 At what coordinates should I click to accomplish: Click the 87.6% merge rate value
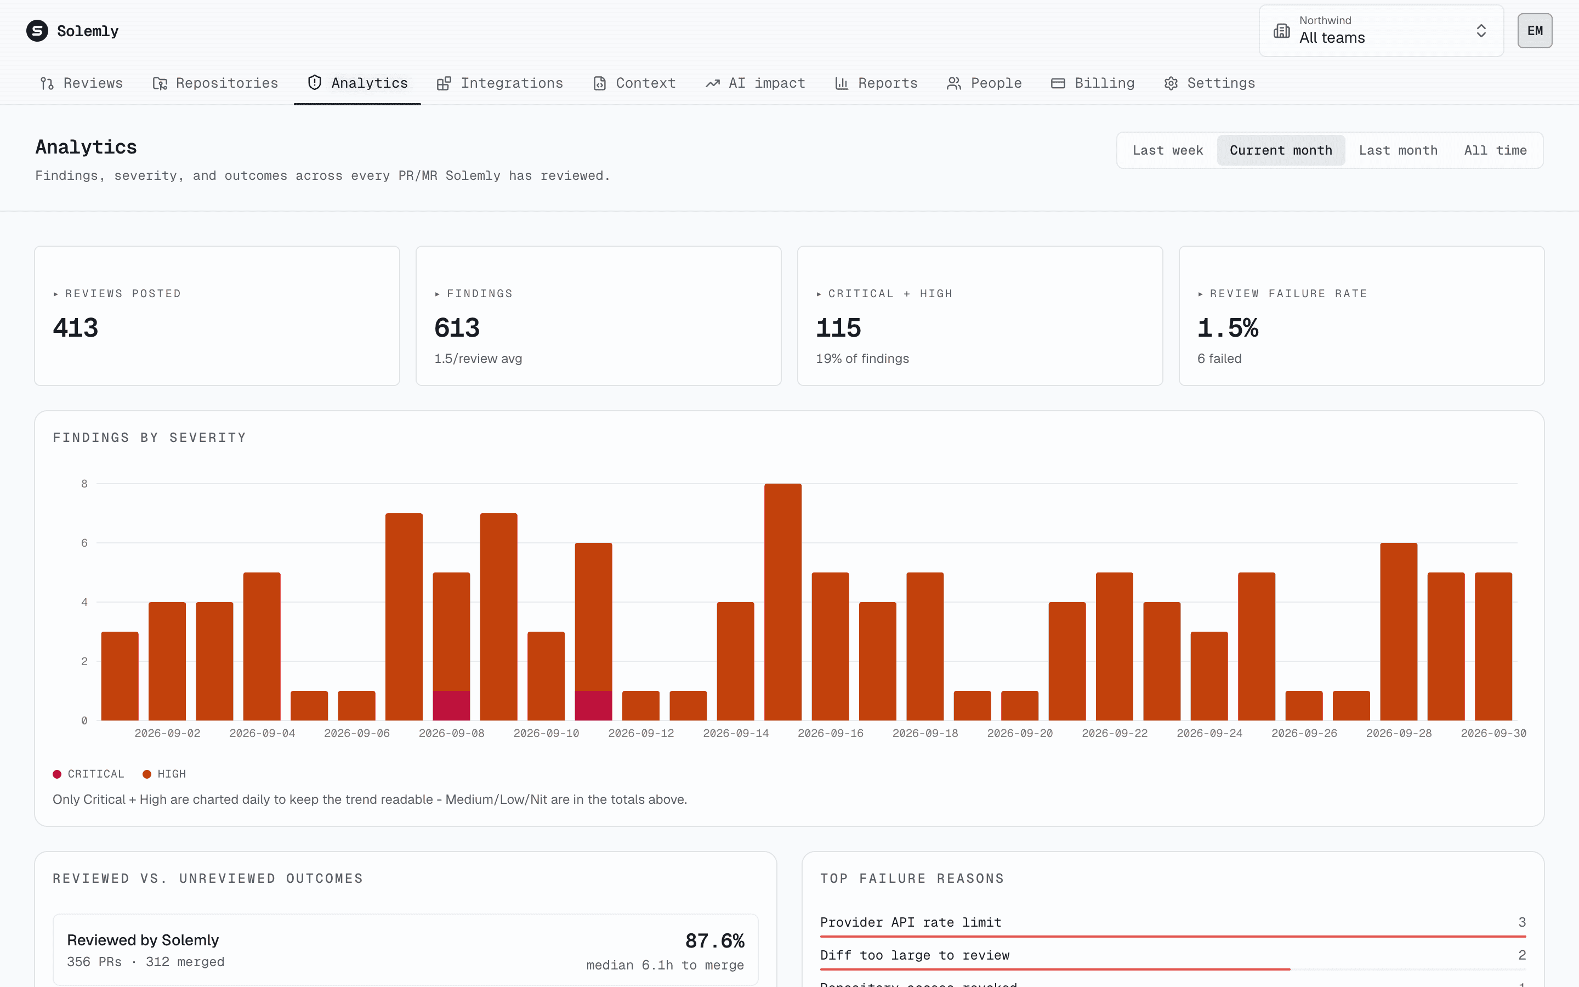(714, 940)
